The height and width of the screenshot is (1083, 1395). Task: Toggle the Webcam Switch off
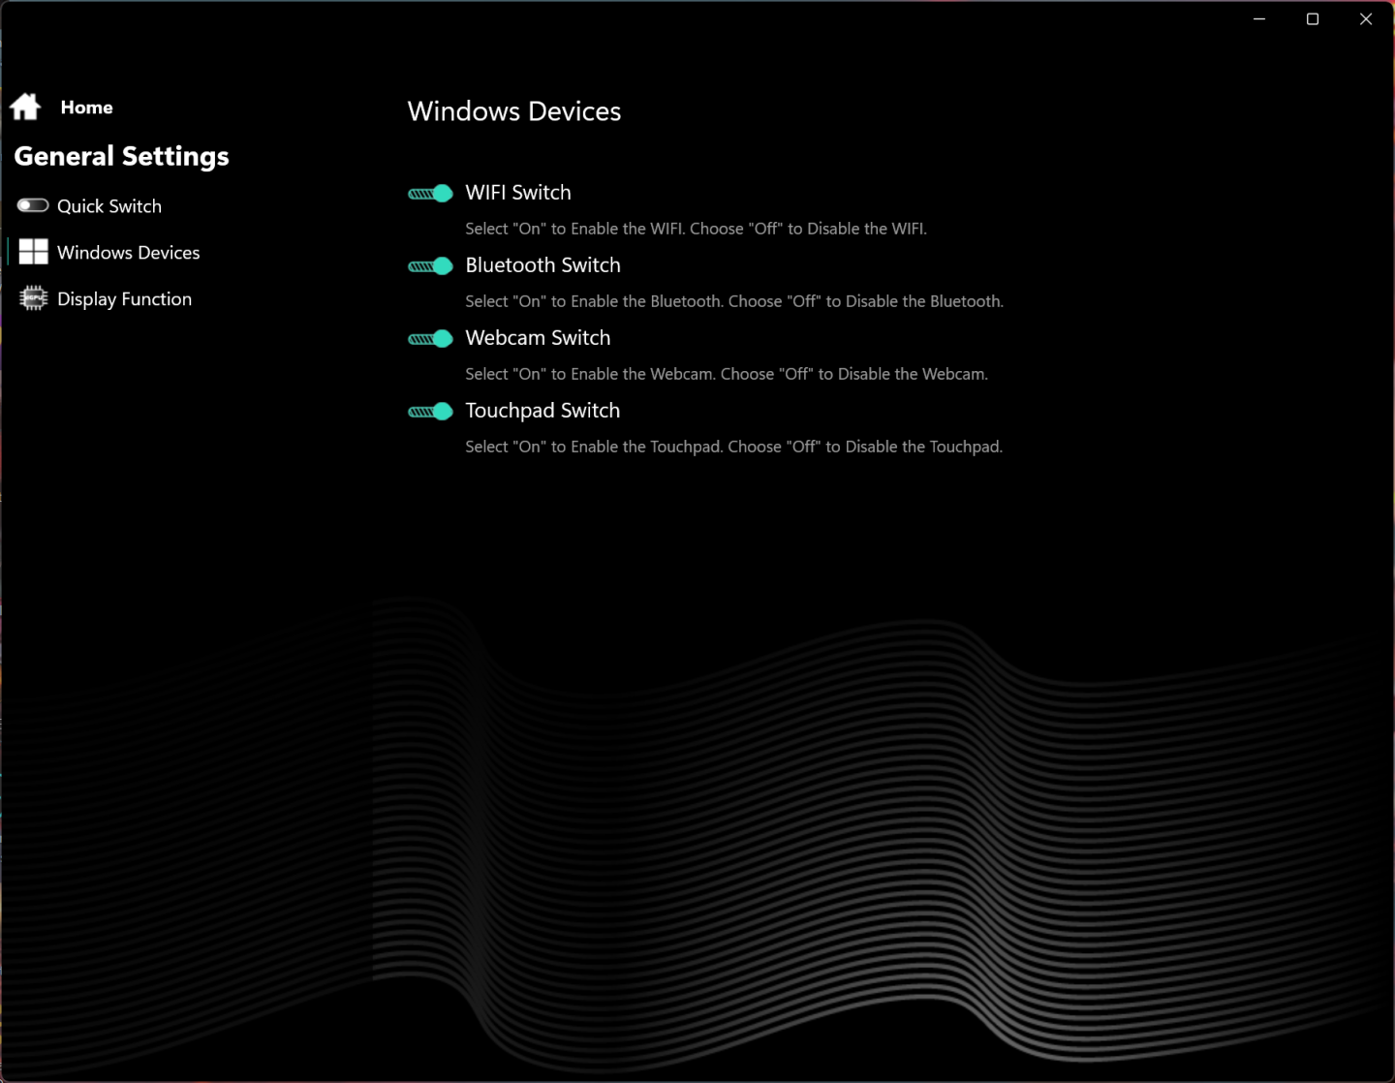pyautogui.click(x=430, y=339)
